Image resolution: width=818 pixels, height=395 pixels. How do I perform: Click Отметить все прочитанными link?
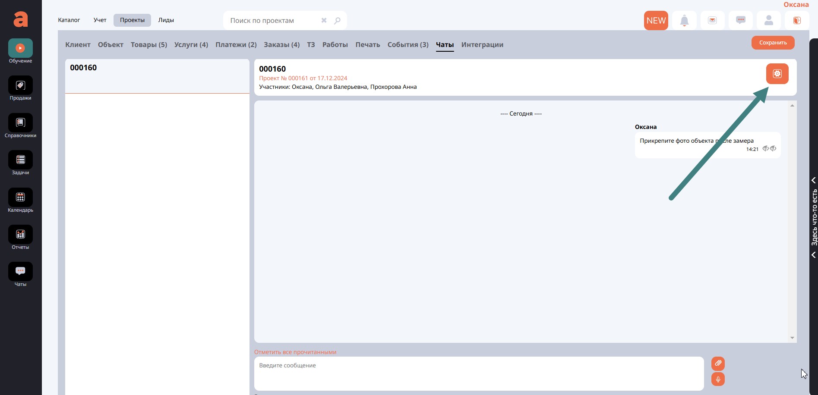(x=295, y=352)
